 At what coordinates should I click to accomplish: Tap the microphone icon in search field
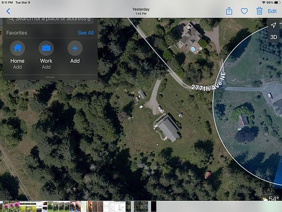point(89,19)
